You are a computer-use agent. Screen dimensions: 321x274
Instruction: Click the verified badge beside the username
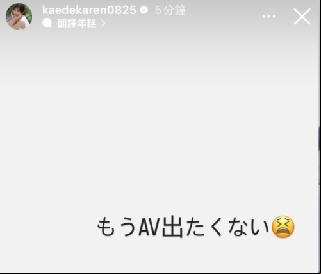[144, 10]
